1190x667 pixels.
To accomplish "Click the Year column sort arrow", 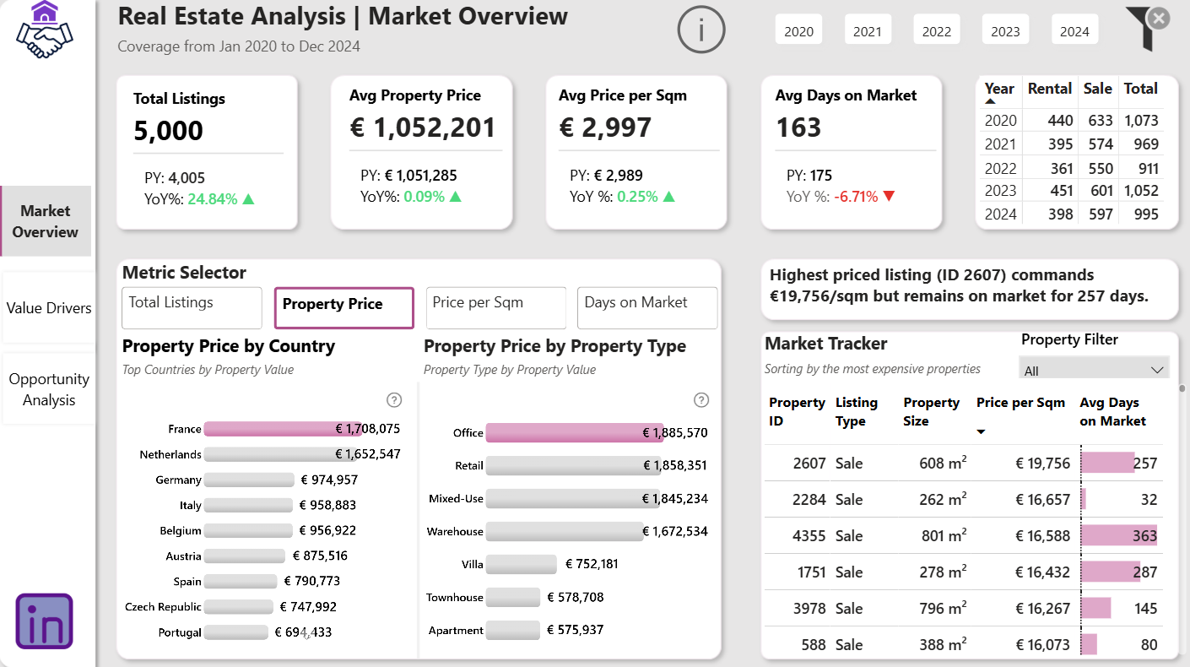I will [990, 101].
